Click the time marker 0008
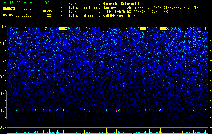This screenshot has width=212, height=134. point(164,29)
